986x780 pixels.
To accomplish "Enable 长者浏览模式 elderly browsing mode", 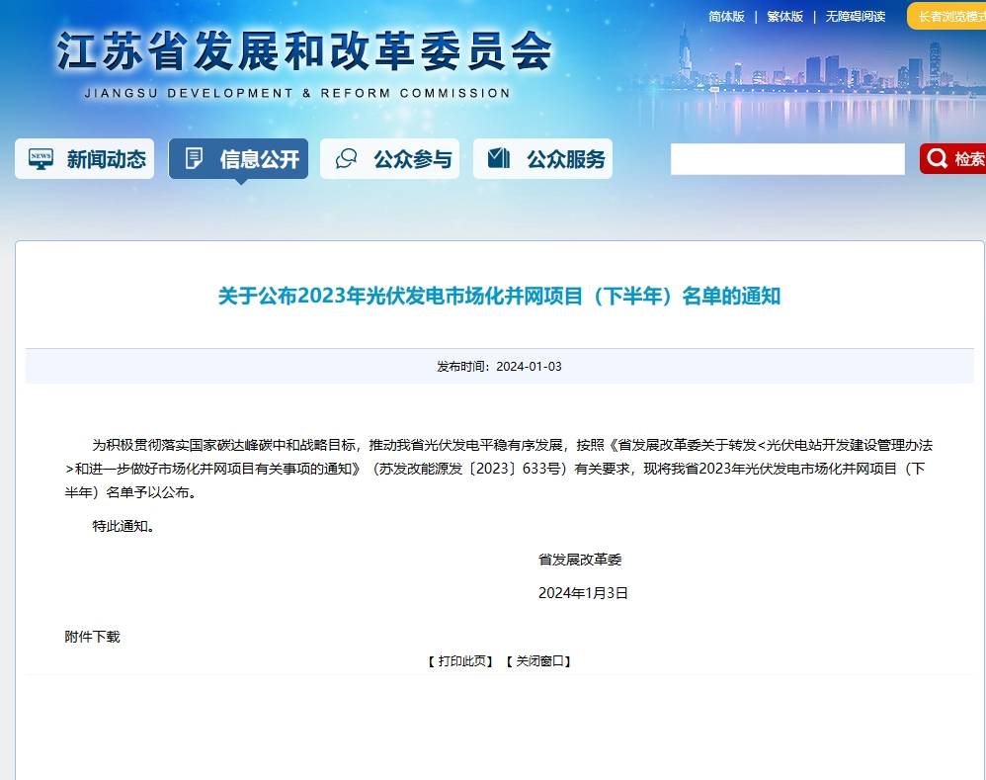I will (x=950, y=17).
